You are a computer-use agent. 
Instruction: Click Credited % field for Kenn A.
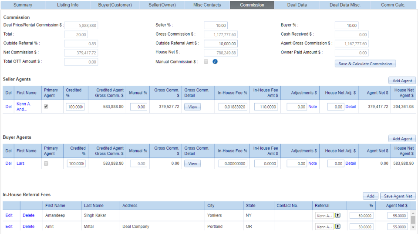point(75,107)
